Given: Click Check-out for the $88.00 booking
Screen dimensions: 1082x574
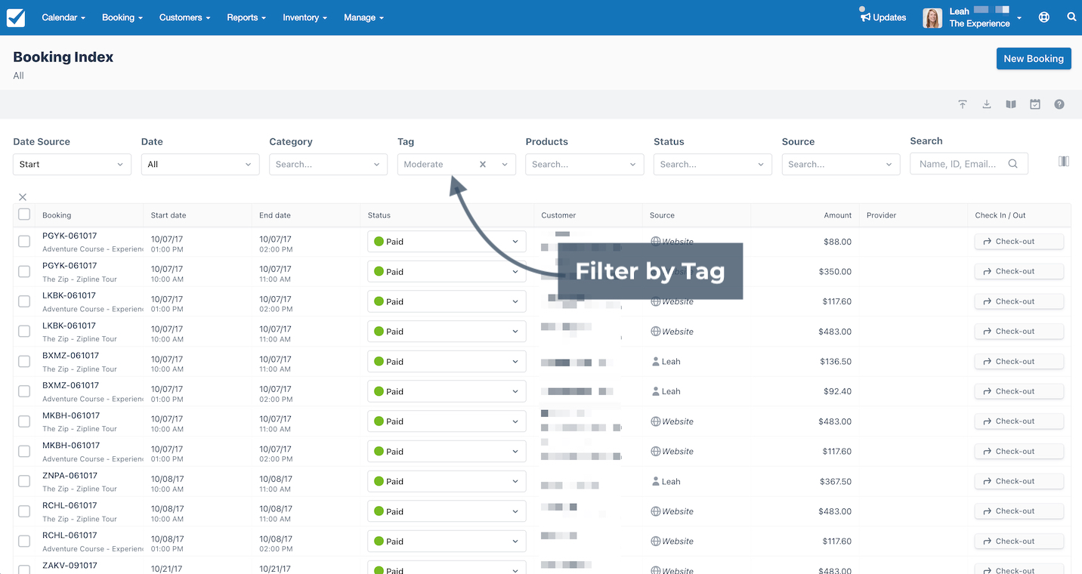Looking at the screenshot, I should [1019, 242].
